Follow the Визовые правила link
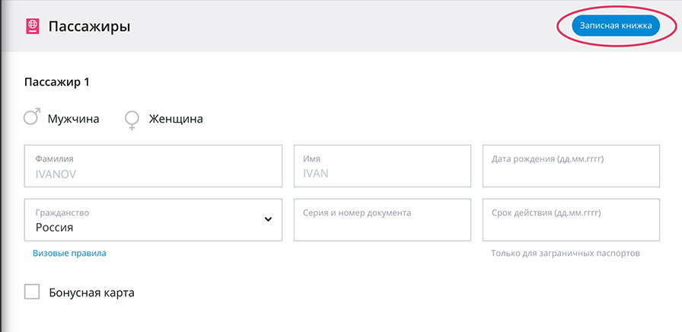Screen dimensions: 682x332 (69, 254)
